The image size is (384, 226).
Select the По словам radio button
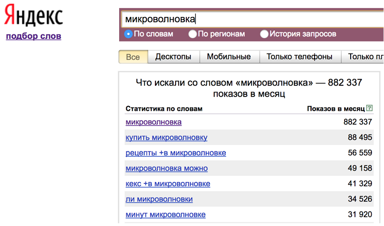click(128, 34)
